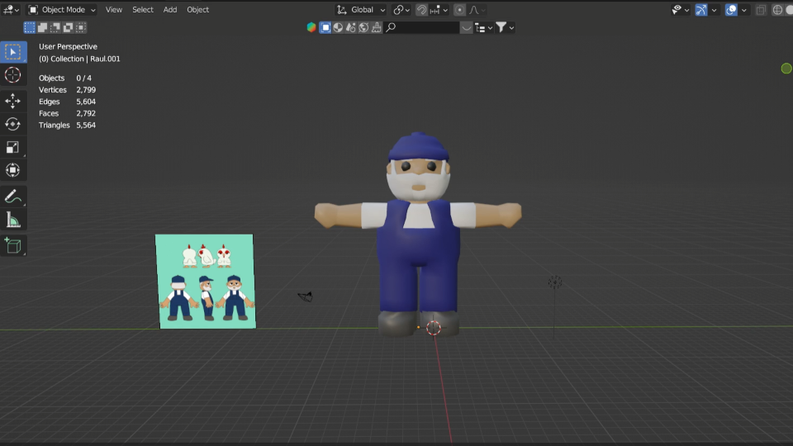The height and width of the screenshot is (446, 793).
Task: Choose the Annotate pencil tool
Action: click(x=12, y=197)
